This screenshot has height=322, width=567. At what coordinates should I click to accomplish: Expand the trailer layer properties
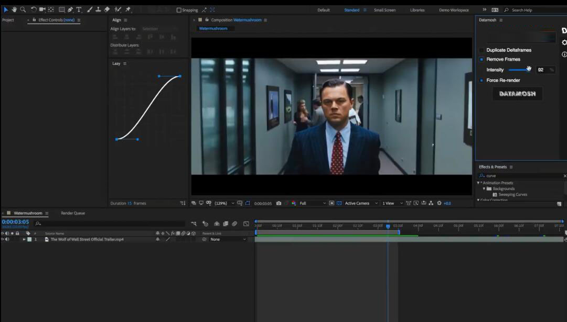(x=24, y=239)
